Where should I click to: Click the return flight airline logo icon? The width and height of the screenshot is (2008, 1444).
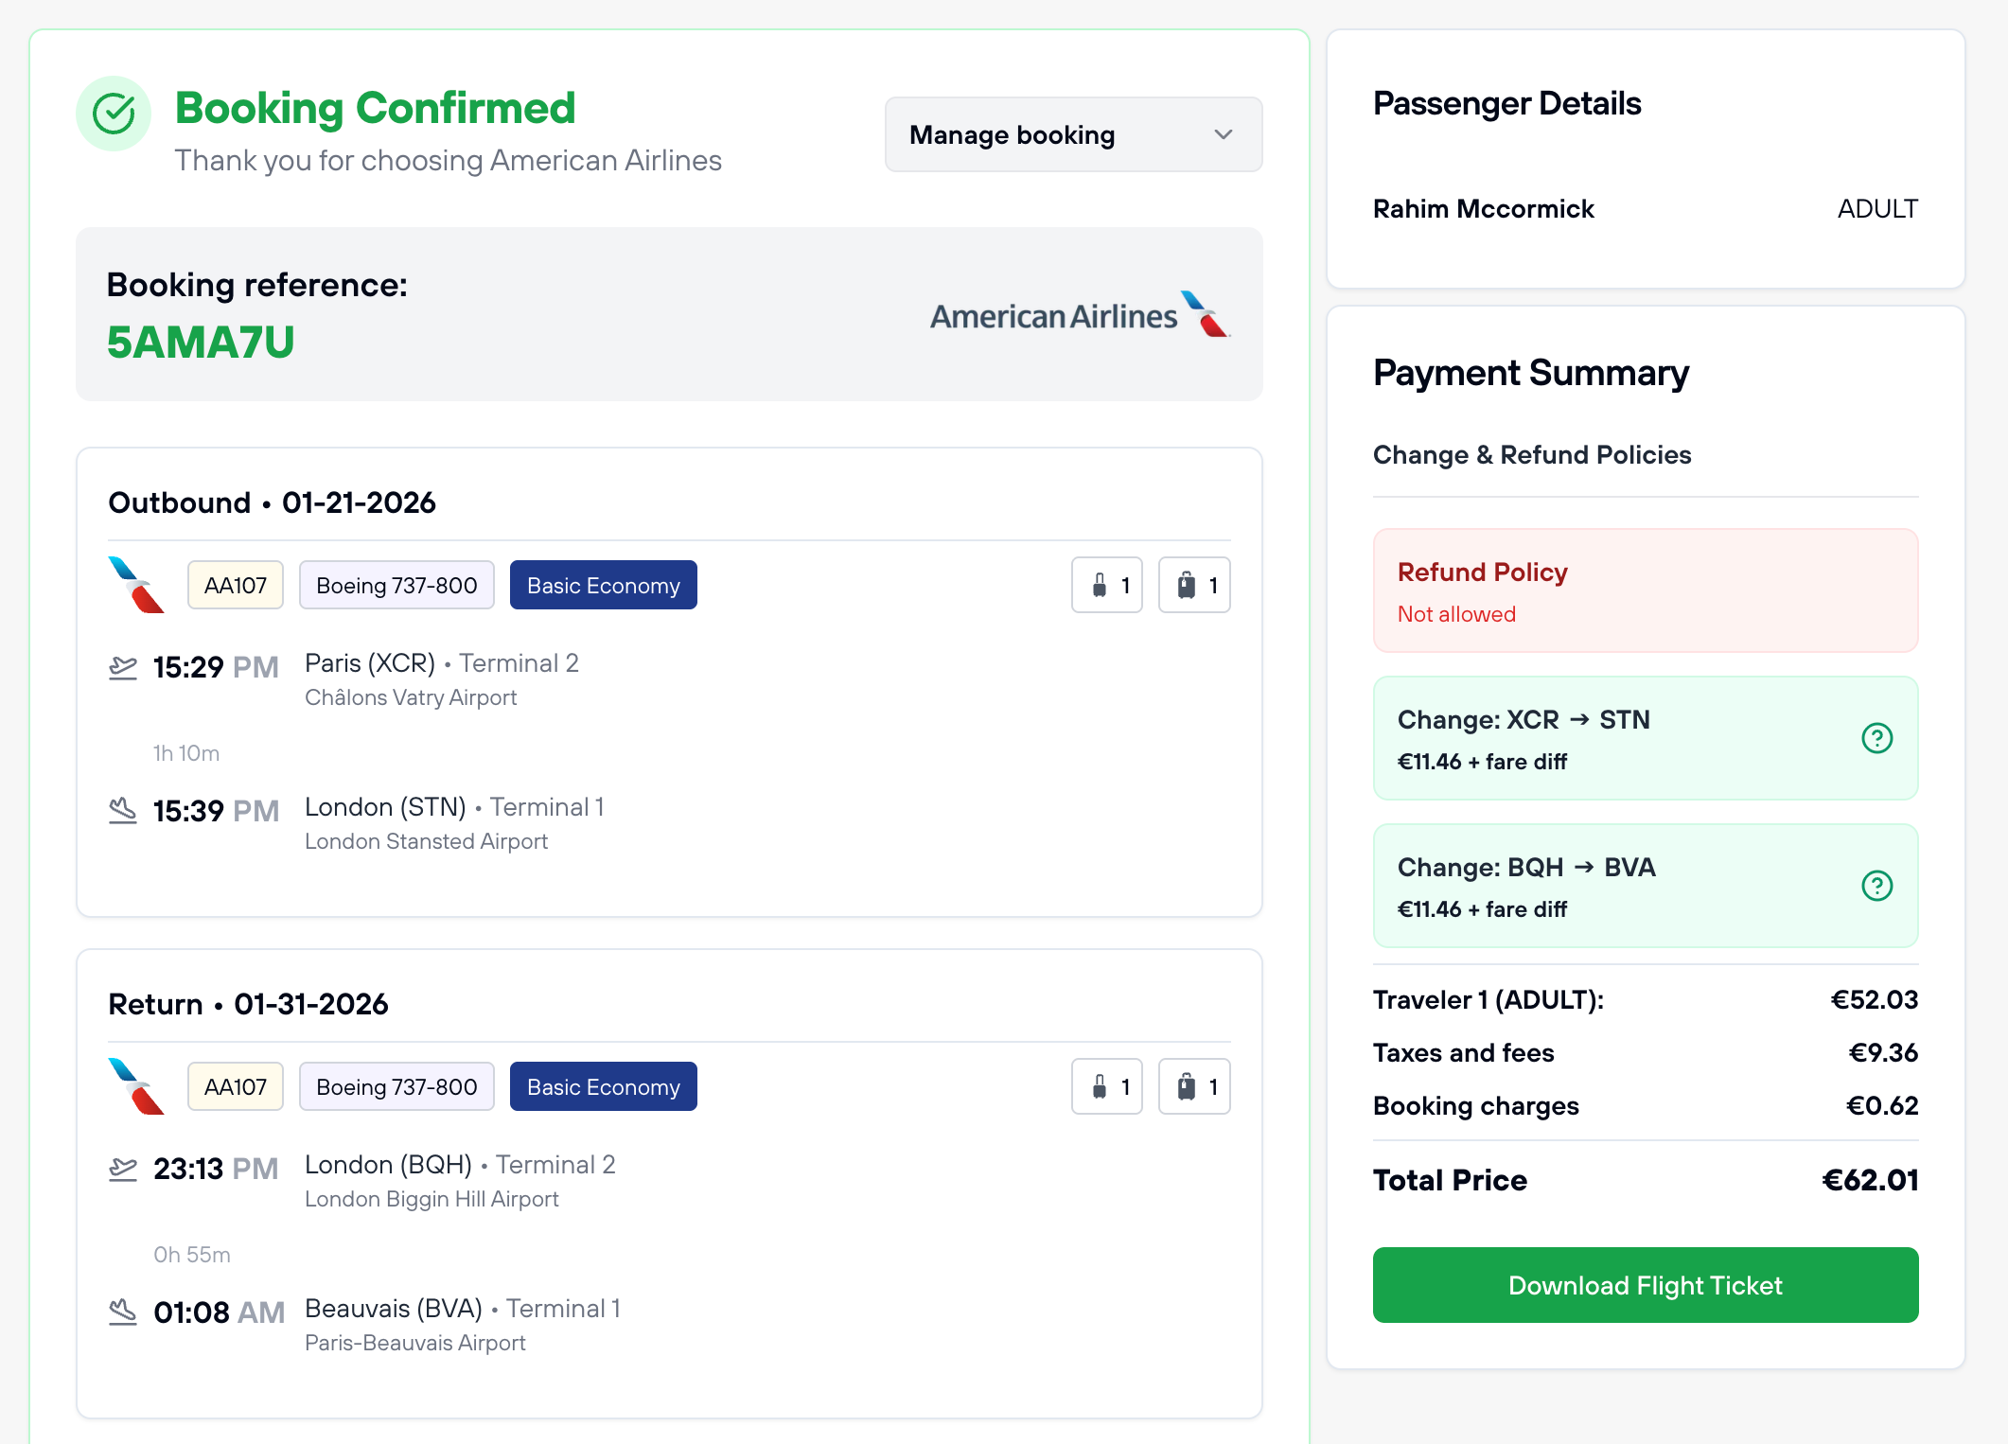click(x=136, y=1086)
